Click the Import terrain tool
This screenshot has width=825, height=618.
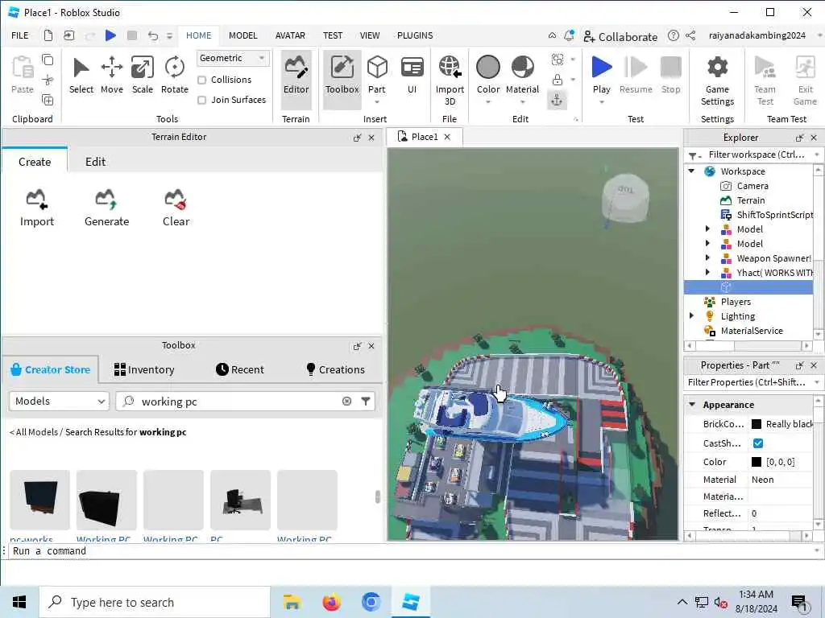point(37,208)
